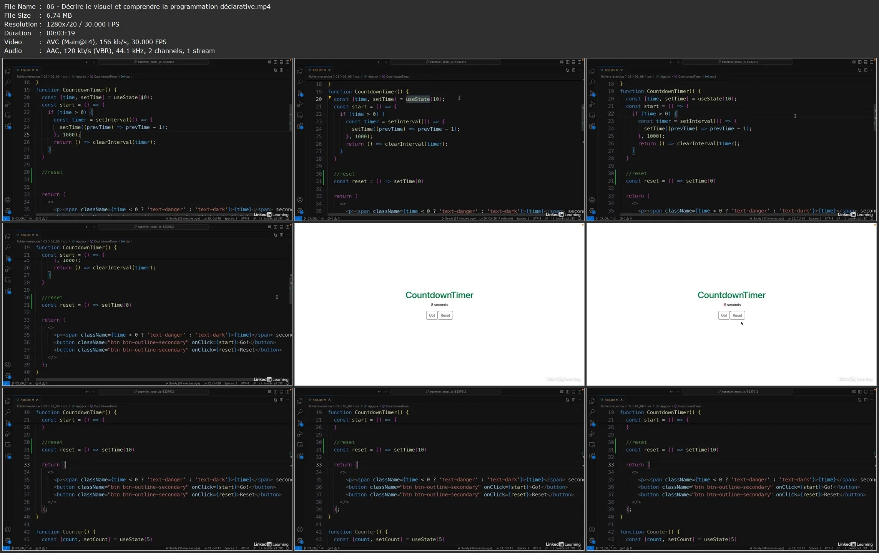Open Run and Debug in '36 minutes ago' frame
Viewport: 879px width, 553px height.
point(8,104)
